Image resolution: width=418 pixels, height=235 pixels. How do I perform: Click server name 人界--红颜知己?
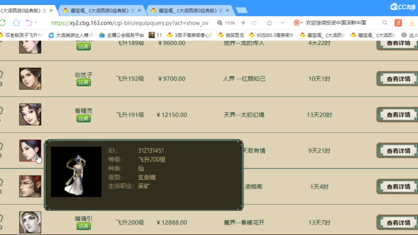tap(244, 79)
